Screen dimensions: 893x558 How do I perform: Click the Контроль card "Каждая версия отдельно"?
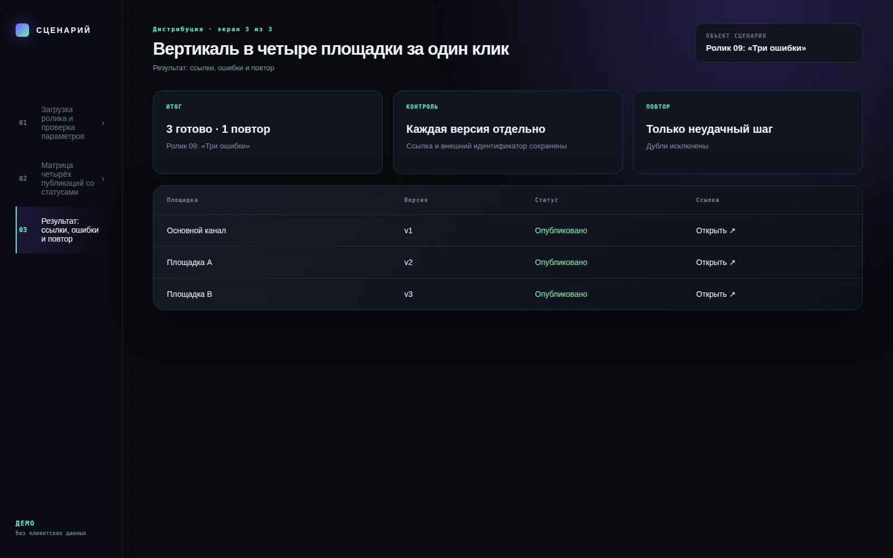tap(508, 132)
